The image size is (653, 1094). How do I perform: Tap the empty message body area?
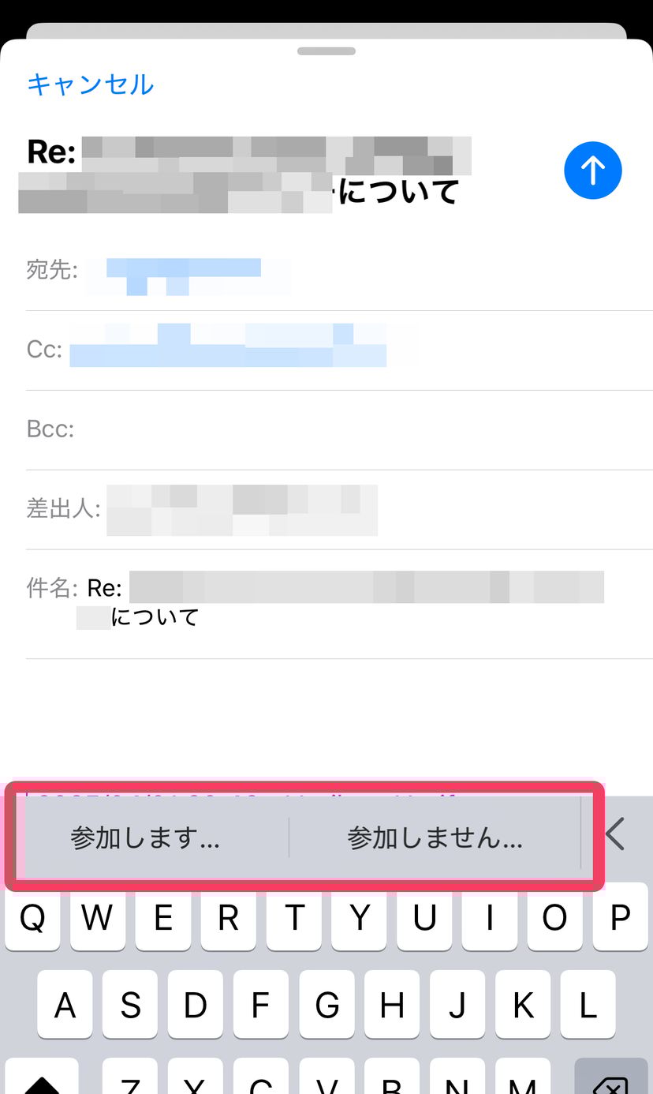click(x=326, y=718)
